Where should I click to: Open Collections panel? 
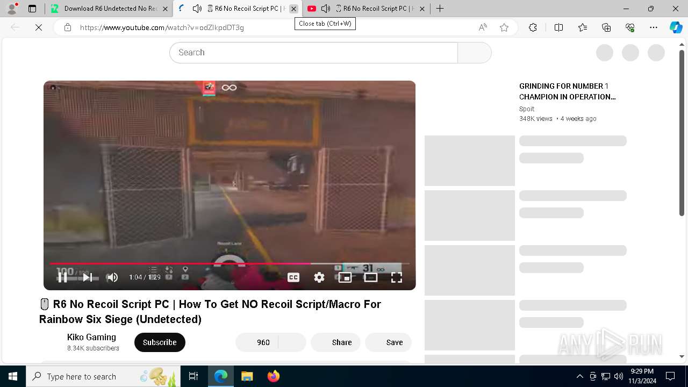[x=606, y=27]
